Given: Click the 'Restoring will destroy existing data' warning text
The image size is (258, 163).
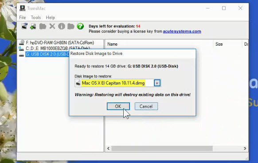Looking at the screenshot, I should [133, 95].
